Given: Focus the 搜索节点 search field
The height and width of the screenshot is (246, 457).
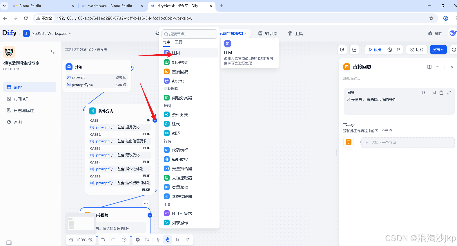Looking at the screenshot, I should click(x=189, y=34).
